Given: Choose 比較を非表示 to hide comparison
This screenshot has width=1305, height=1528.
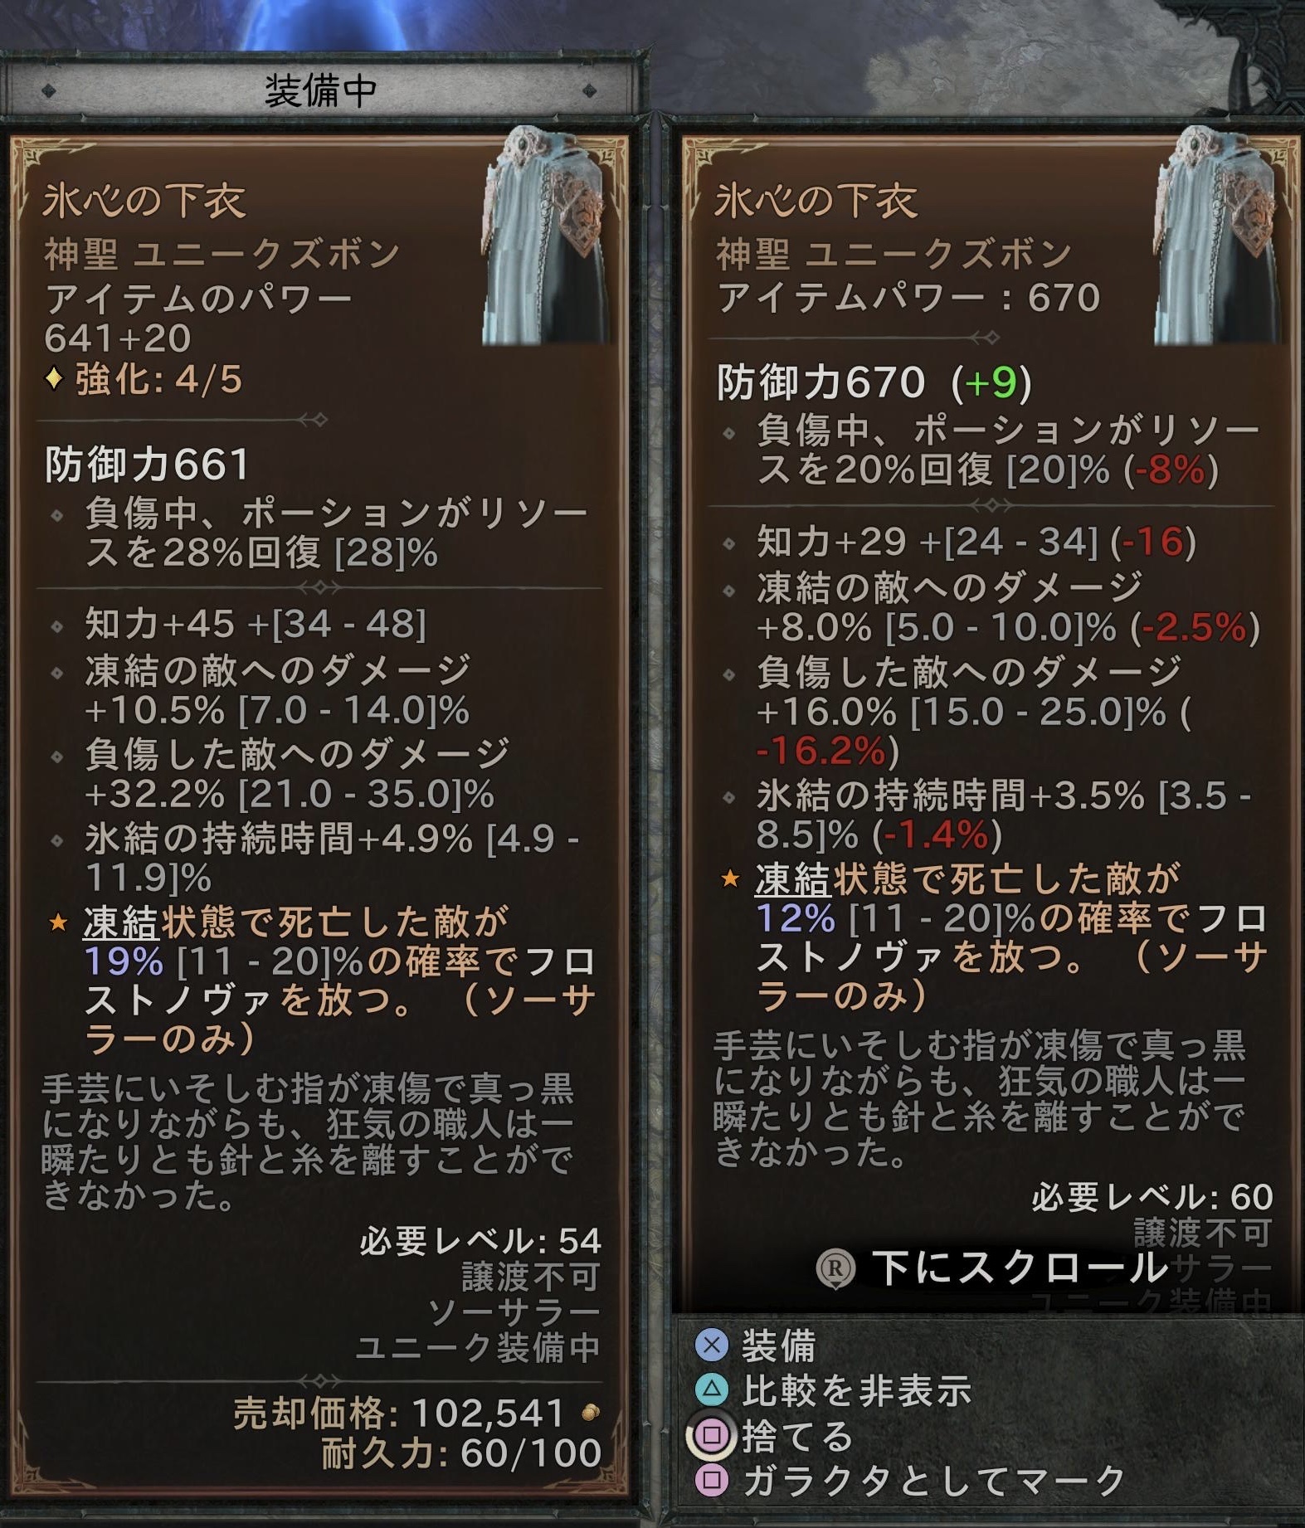Looking at the screenshot, I should 856,1389.
